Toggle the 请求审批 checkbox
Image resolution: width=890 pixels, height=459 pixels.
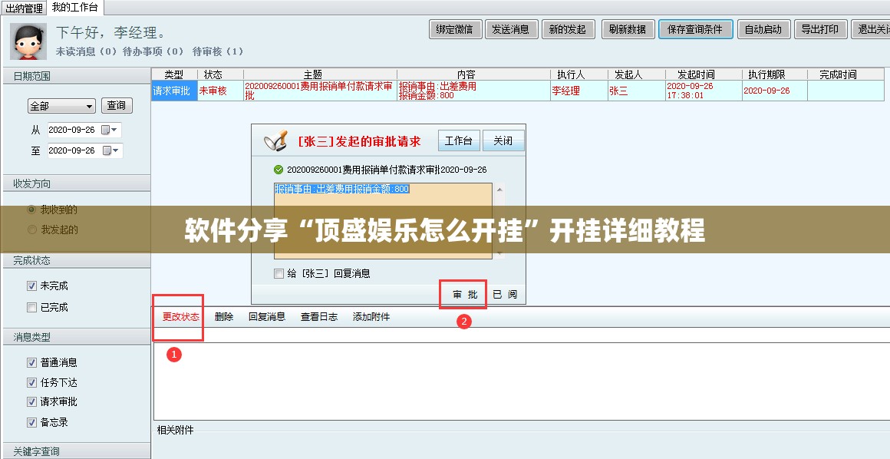click(x=31, y=401)
